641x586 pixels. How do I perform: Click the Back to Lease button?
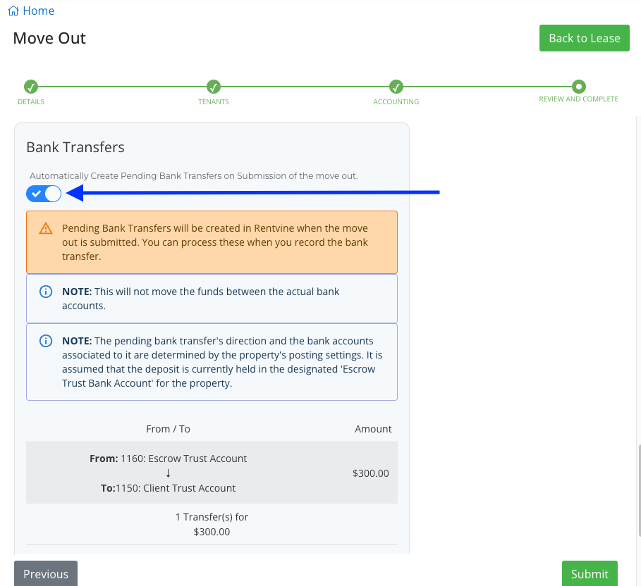click(584, 38)
